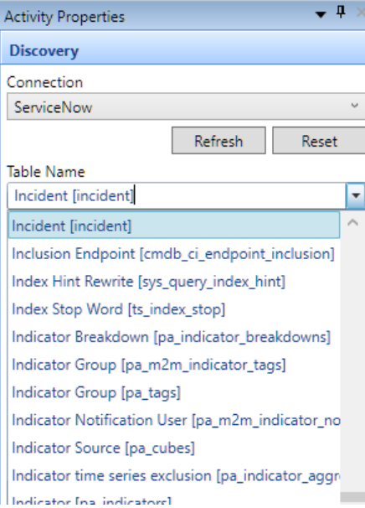Open the Connection dropdown showing ServiceNow
Screen dimensions: 365x508
click(x=186, y=106)
